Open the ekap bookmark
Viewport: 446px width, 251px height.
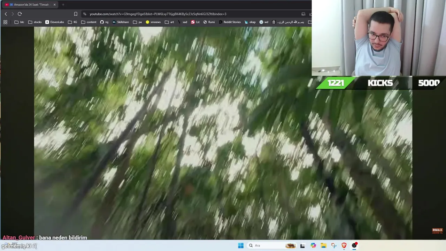250,22
